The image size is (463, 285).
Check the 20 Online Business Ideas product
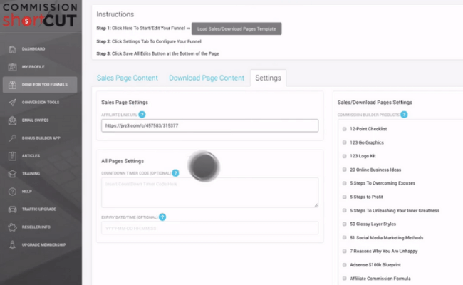click(344, 170)
